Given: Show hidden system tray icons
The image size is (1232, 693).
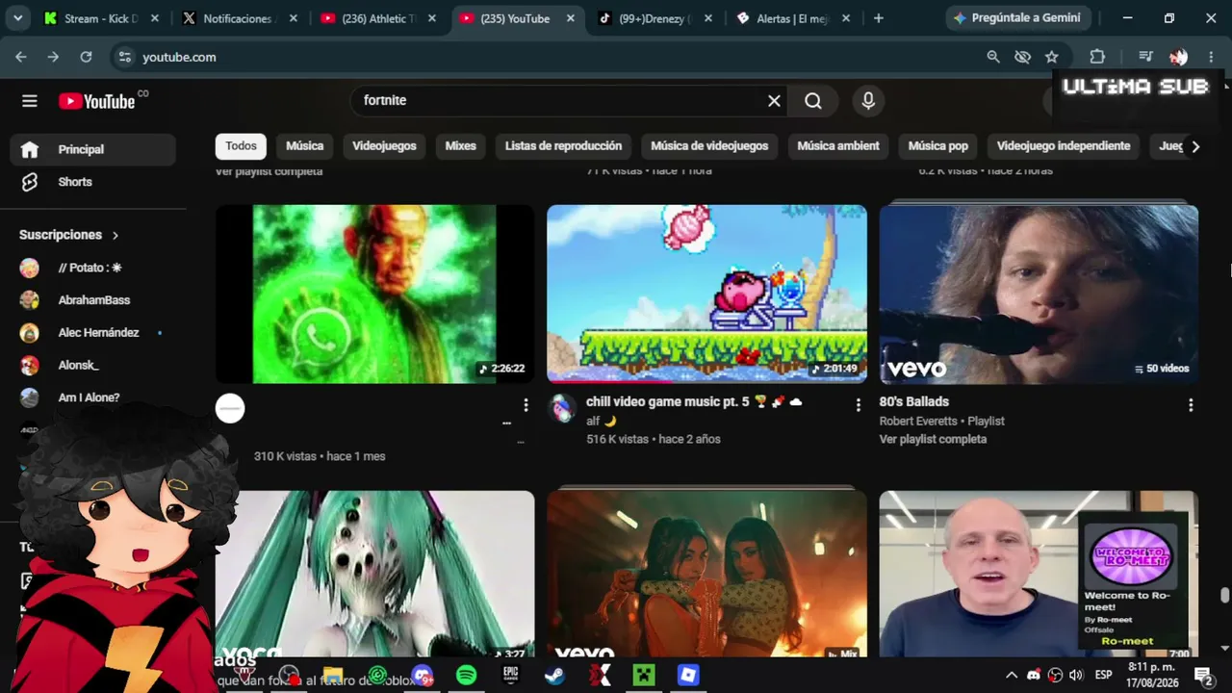Looking at the screenshot, I should 1011,675.
